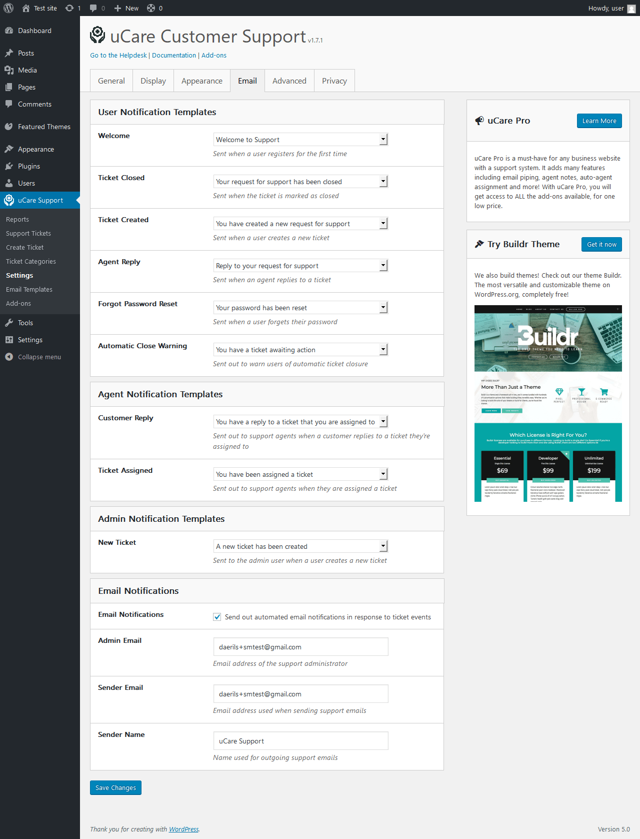640x839 pixels.
Task: Click the Test site home icon
Action: pos(26,8)
